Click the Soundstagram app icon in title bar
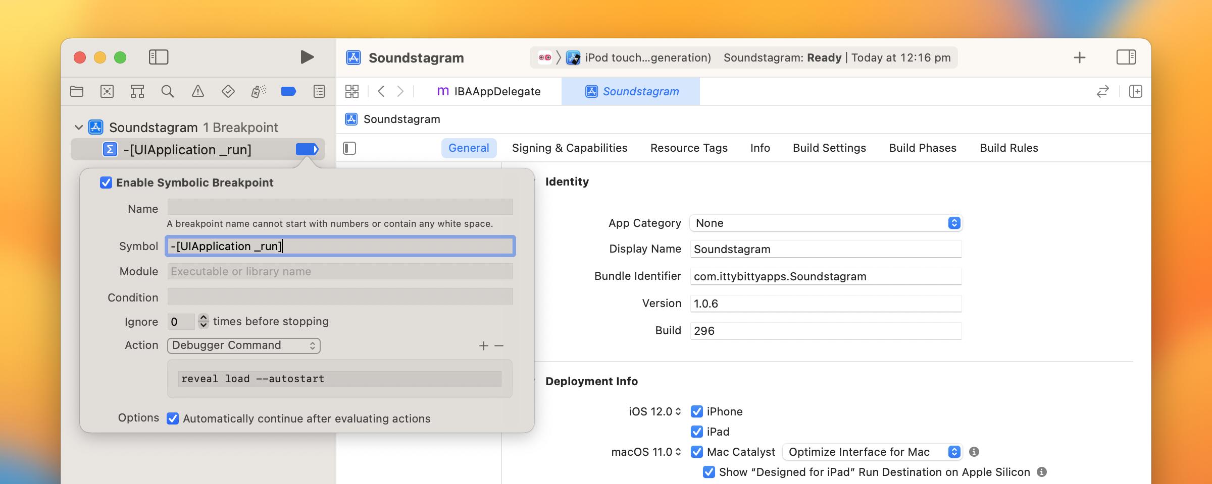The image size is (1212, 484). point(353,57)
